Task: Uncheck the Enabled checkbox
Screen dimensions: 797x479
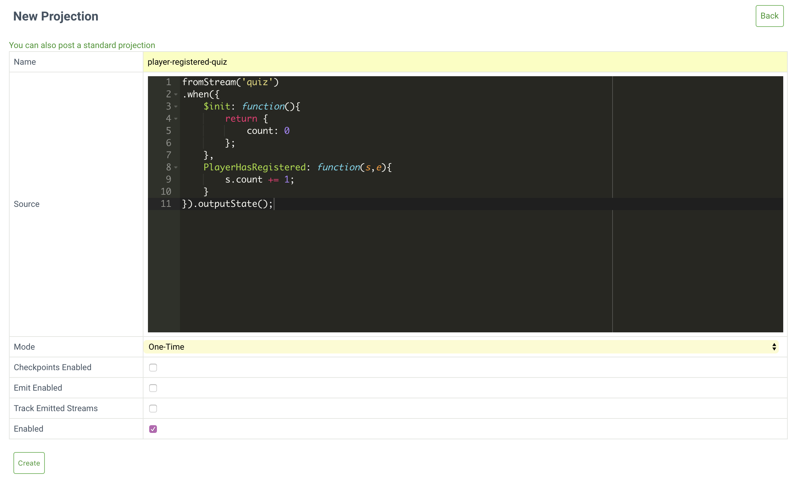Action: [153, 429]
